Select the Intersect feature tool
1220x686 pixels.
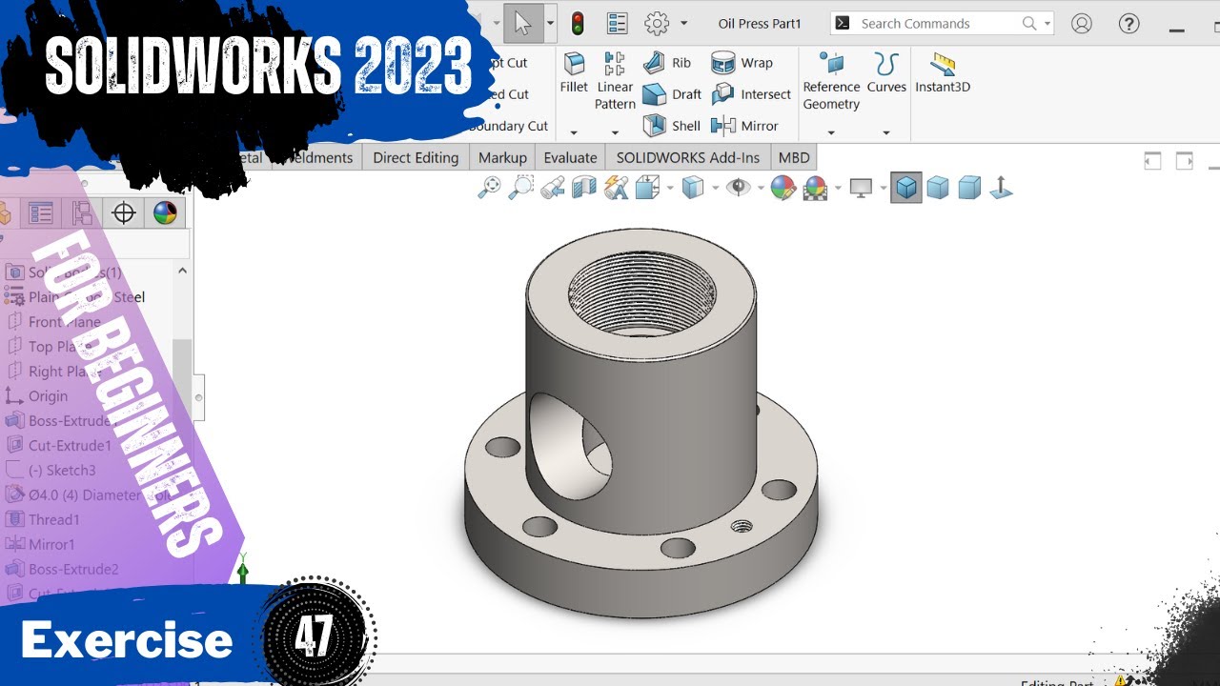click(x=752, y=94)
